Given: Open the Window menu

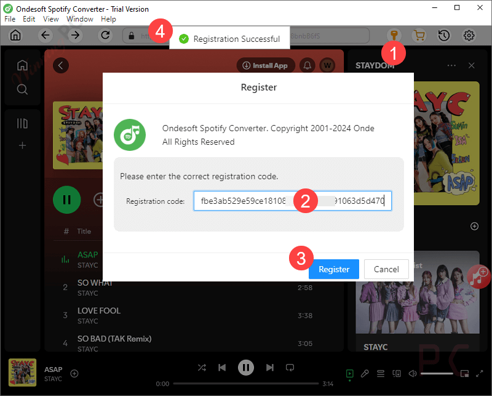Looking at the screenshot, I should pyautogui.click(x=80, y=19).
